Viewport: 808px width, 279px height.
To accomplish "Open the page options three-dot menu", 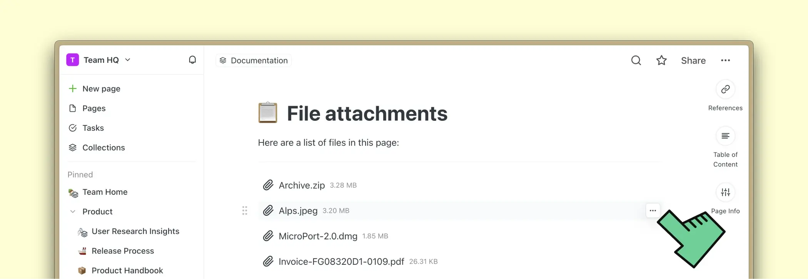I will (725, 60).
